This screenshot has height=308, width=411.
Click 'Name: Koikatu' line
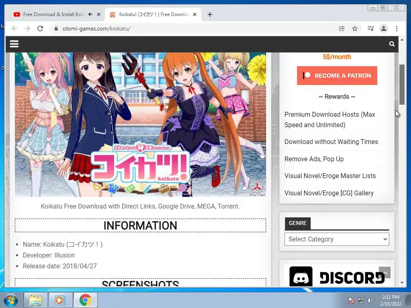point(63,244)
